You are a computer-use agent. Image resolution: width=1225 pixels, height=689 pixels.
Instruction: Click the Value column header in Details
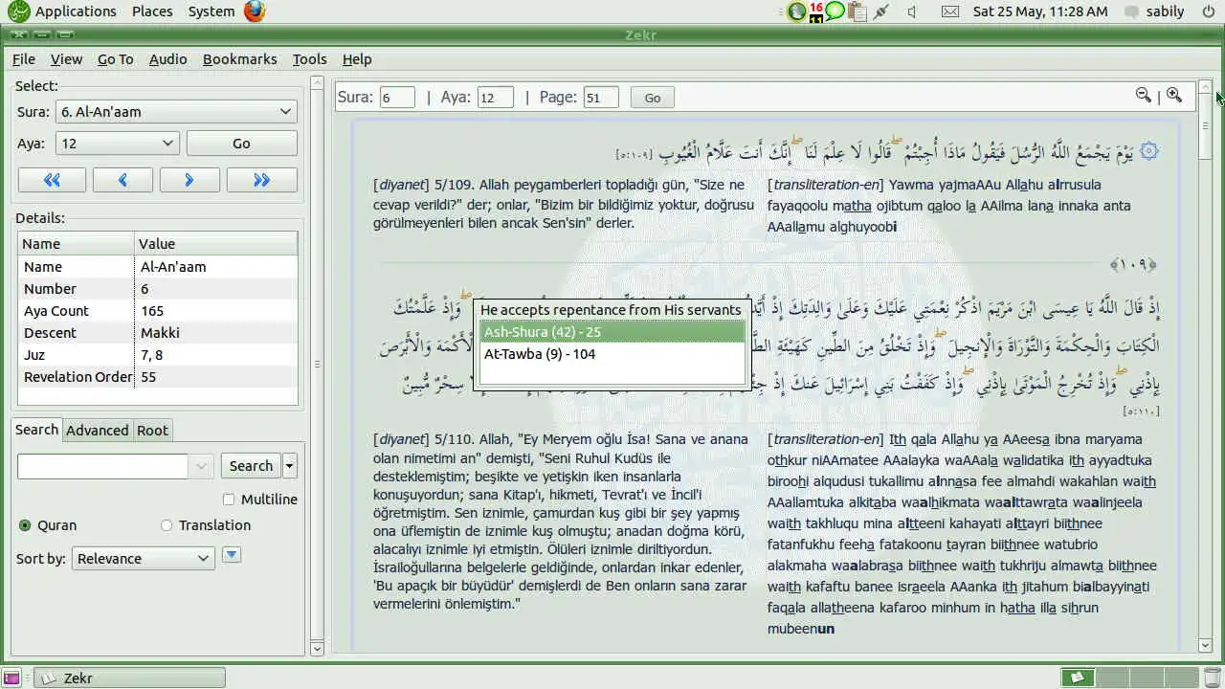click(x=215, y=244)
